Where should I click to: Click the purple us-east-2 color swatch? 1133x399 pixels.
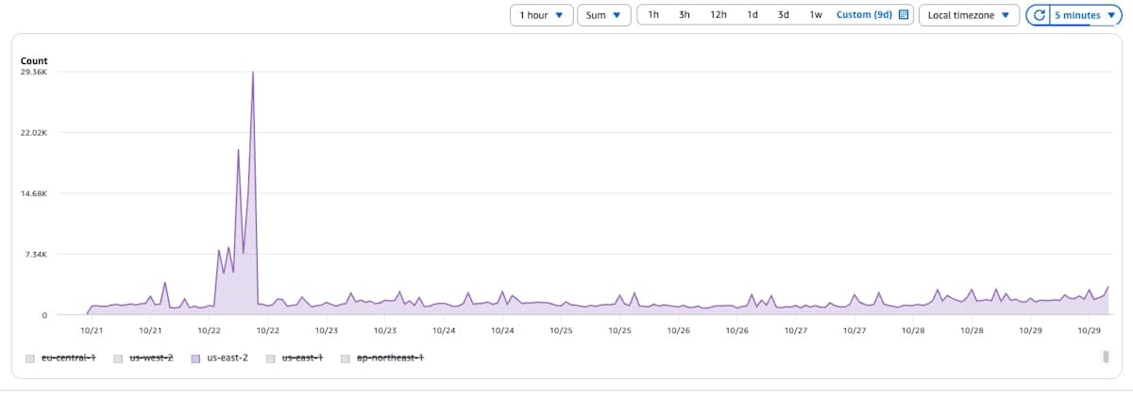[195, 358]
